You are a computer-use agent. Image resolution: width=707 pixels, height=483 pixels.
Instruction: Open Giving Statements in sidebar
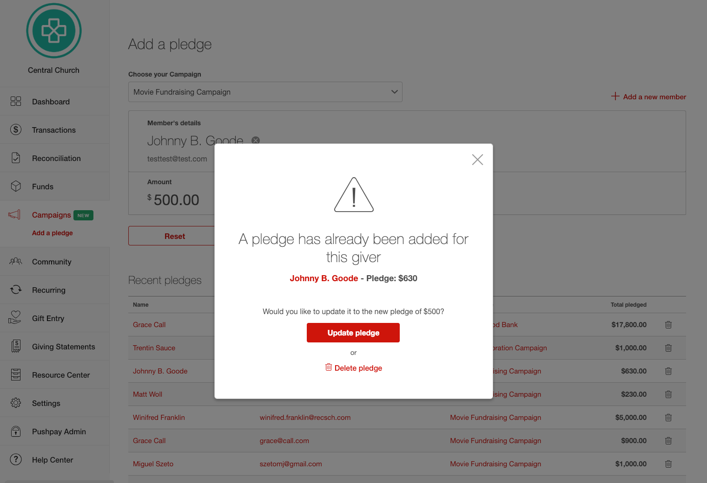(63, 347)
